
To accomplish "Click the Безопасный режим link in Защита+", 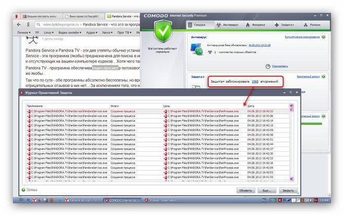I will [x=308, y=77].
